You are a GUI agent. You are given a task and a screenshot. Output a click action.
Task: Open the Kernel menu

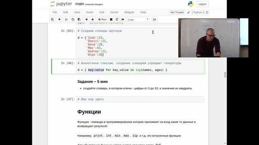coord(114,12)
